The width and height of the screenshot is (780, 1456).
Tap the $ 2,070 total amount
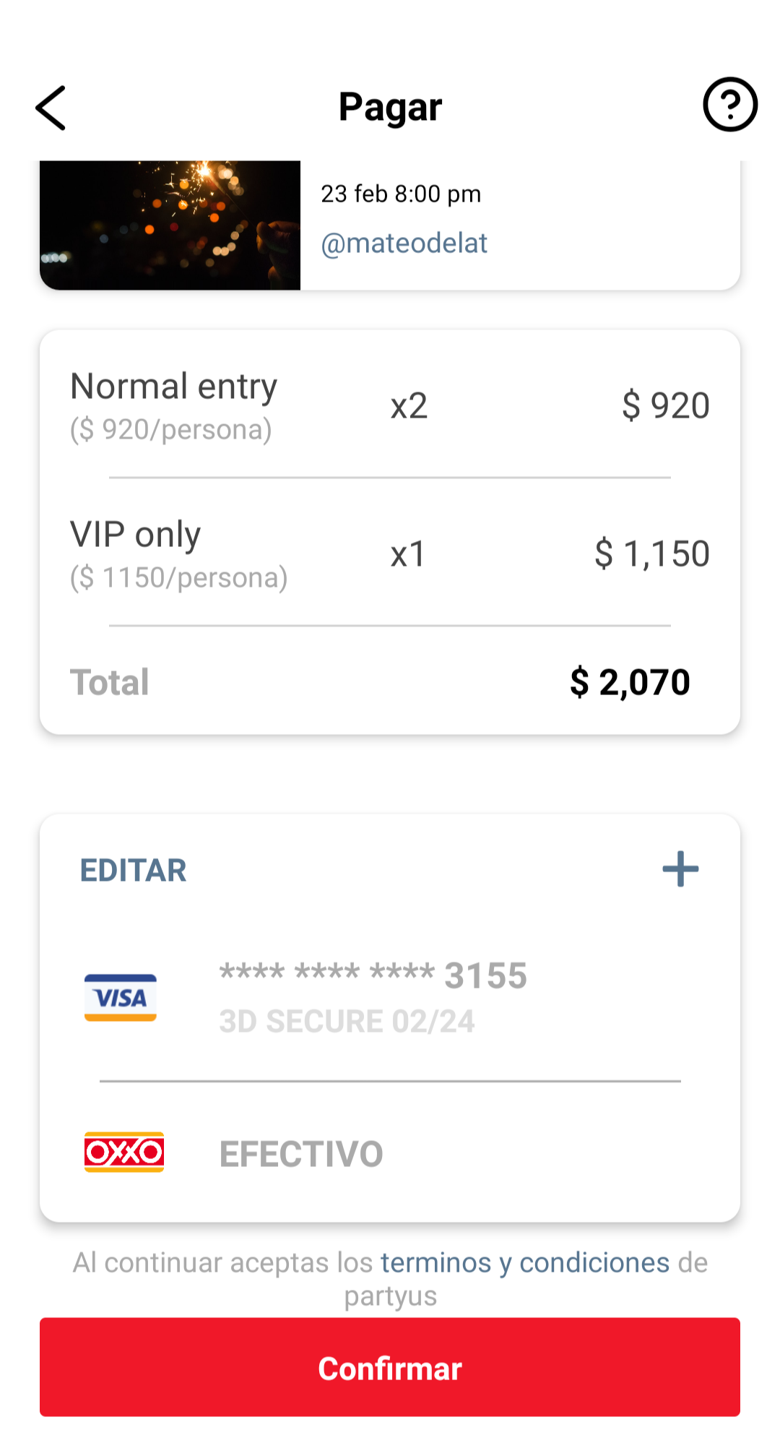tap(630, 682)
